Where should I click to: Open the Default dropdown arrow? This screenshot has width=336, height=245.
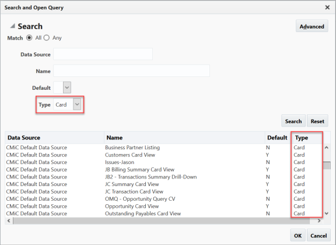(67, 87)
